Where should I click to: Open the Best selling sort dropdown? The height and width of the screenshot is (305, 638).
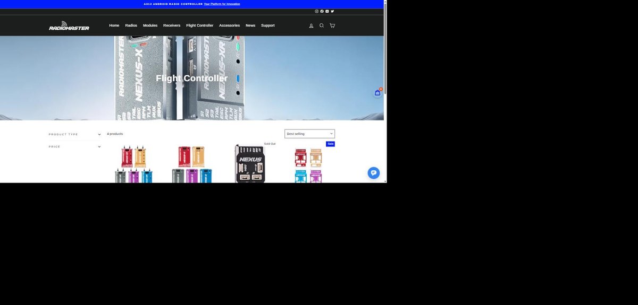(x=309, y=134)
